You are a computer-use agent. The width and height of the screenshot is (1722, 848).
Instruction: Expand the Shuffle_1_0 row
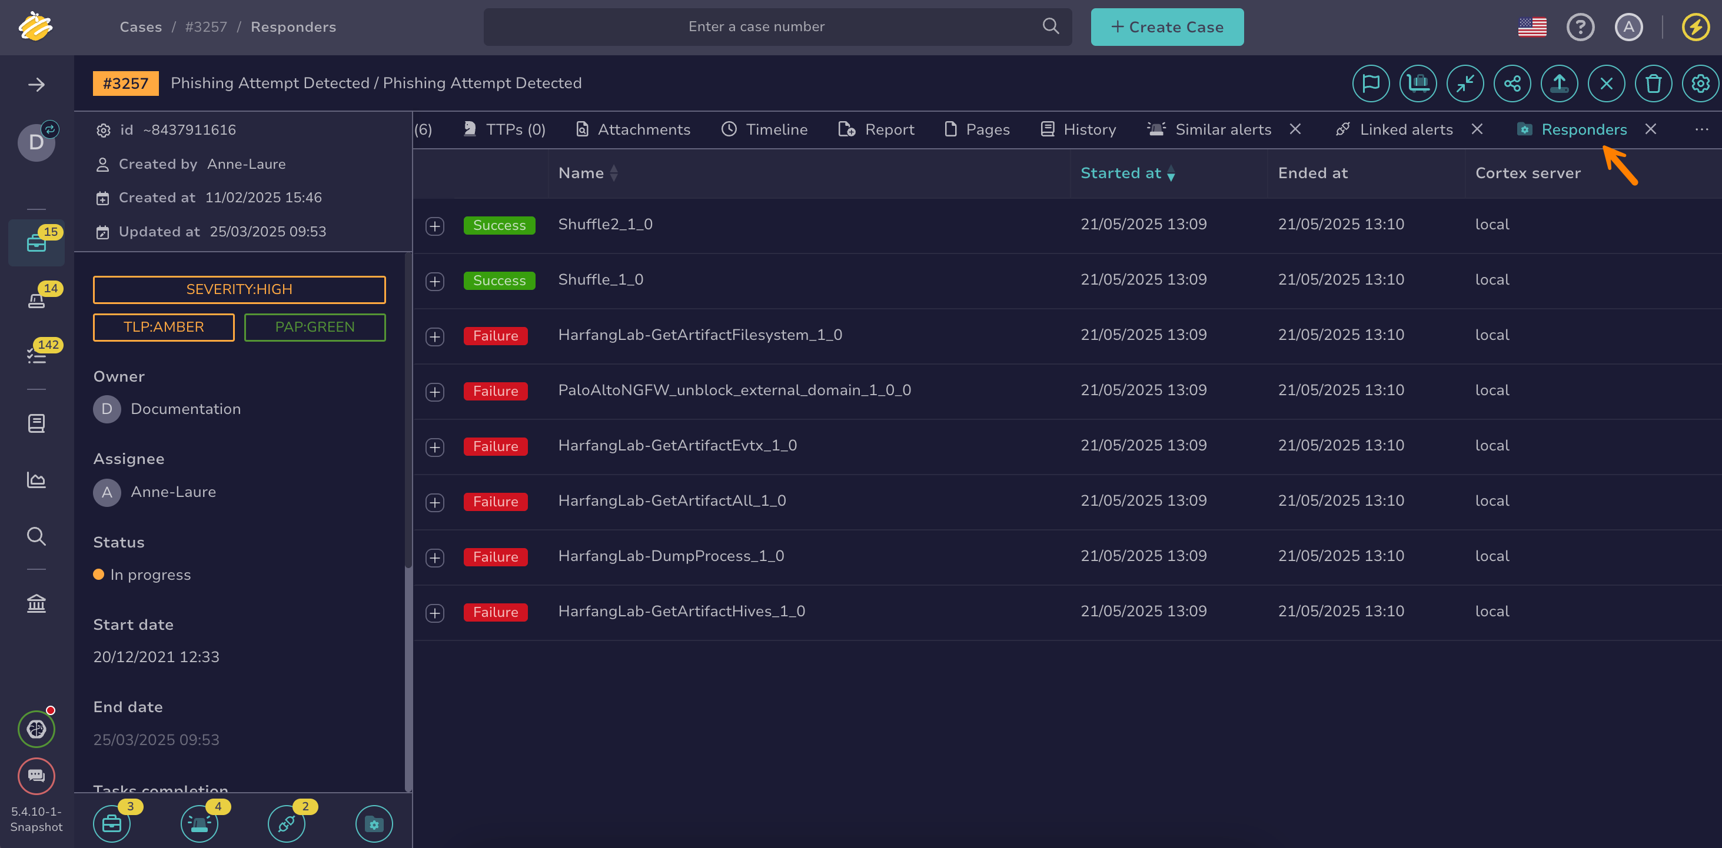434,281
